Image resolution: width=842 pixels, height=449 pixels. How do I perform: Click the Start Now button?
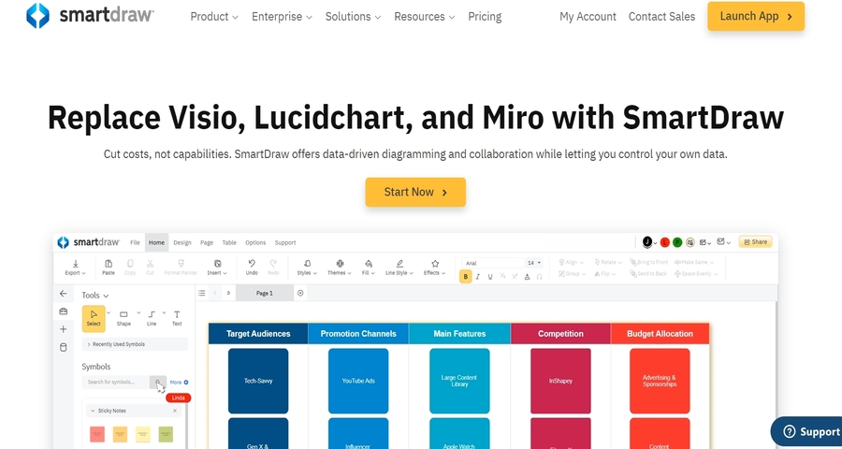pos(415,192)
